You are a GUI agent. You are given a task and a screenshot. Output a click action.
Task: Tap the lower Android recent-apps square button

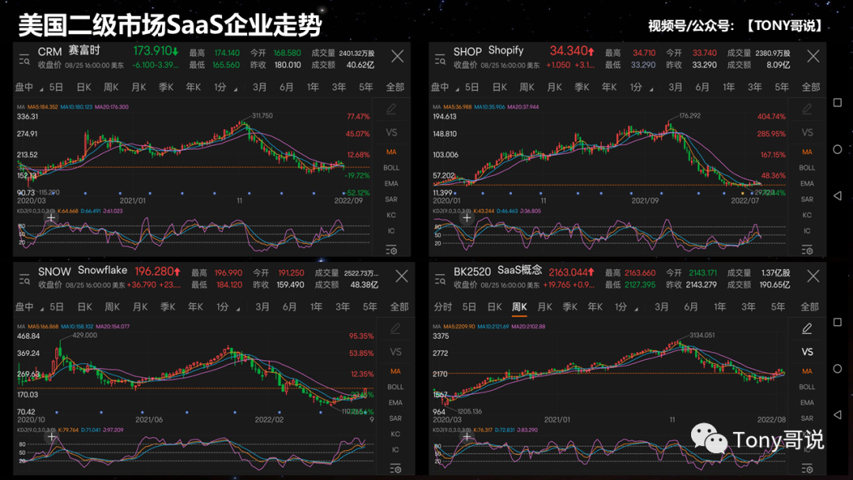pyautogui.click(x=837, y=322)
